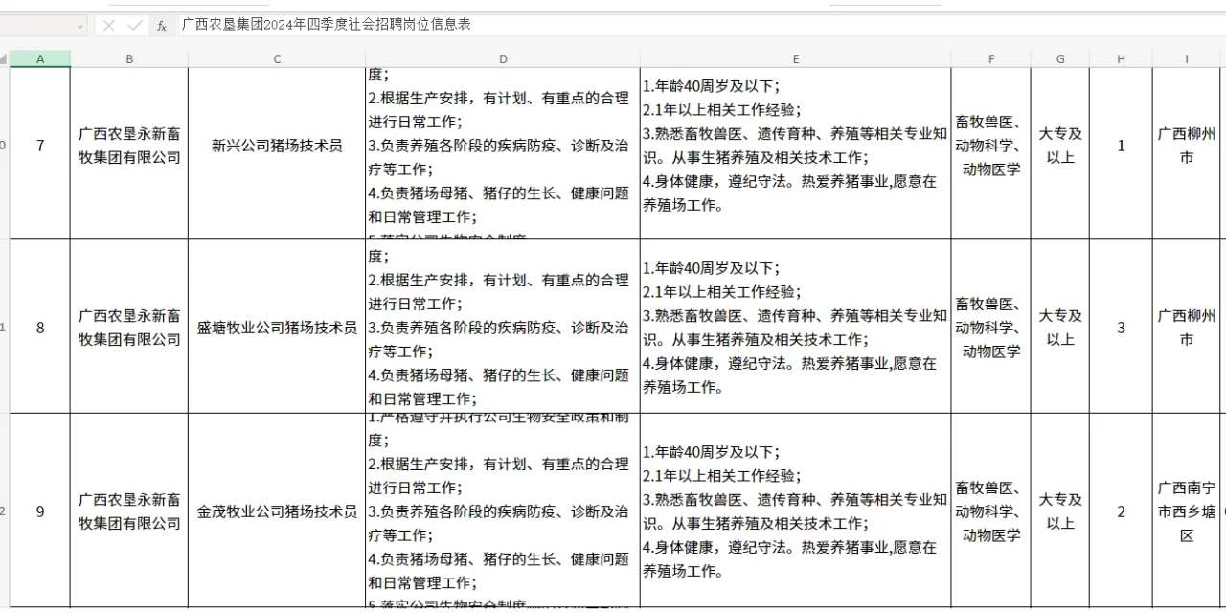Select company name cell left of 新兴公司猪场技术员
The image size is (1226, 613).
(x=129, y=153)
